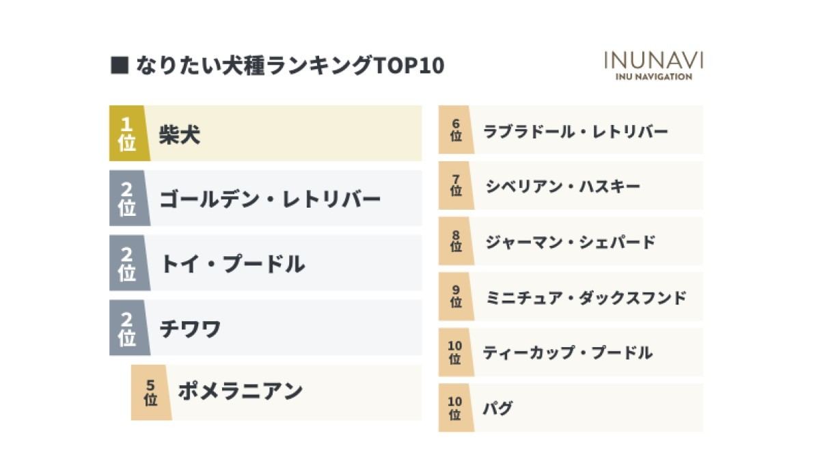Click the 2位 badge beside チワワ
Screen dimensions: 820x470
(128, 328)
